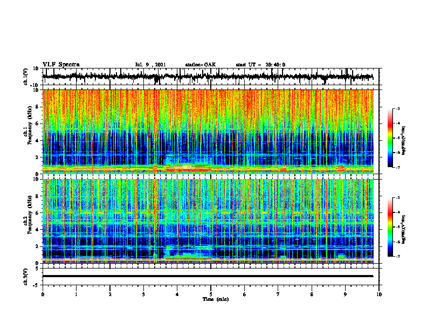Click the "VLF Spectra" plot title
427x330 pixels.
61,65
